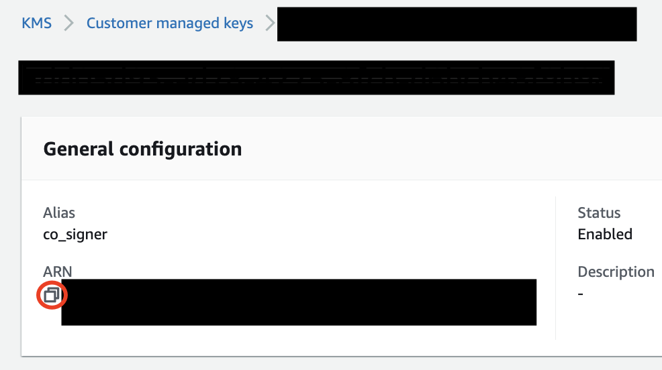This screenshot has width=662, height=370.
Task: Click chevron after Customer managed keys
Action: click(270, 23)
